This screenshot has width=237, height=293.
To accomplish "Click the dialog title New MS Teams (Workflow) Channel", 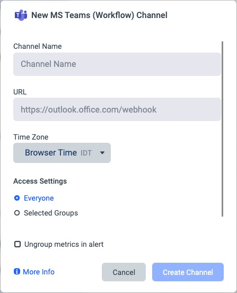I will point(99,15).
